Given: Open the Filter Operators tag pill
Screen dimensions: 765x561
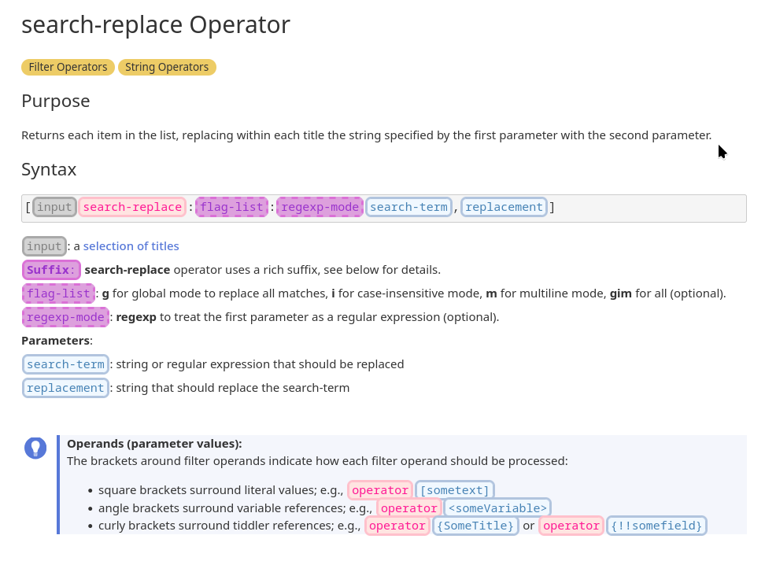Looking at the screenshot, I should pos(68,68).
